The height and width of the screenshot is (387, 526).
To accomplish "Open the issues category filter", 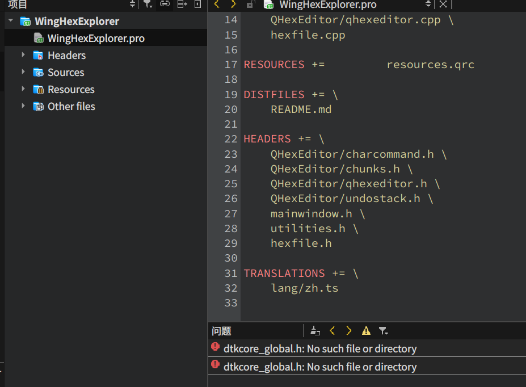I will click(383, 331).
